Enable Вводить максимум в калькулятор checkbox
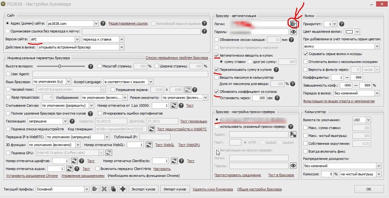This screenshot has width=389, height=198. coord(216,77)
